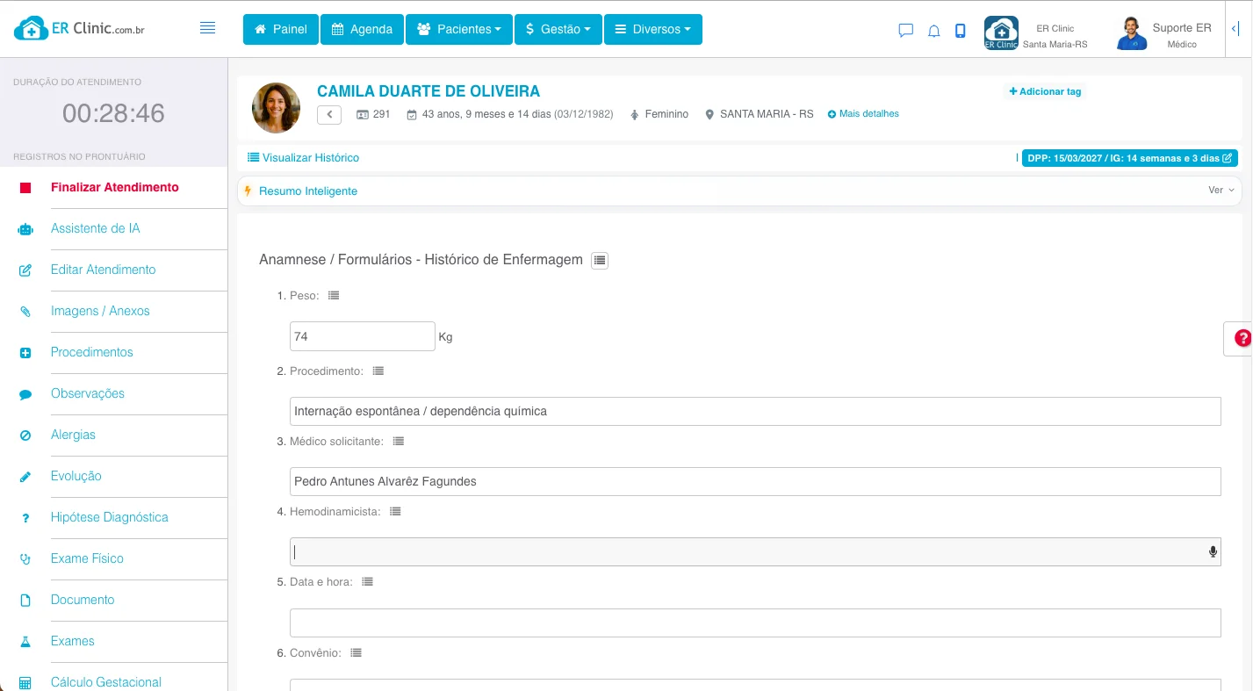This screenshot has width=1253, height=691.
Task: Open the list icon beside Peso
Action: [334, 296]
